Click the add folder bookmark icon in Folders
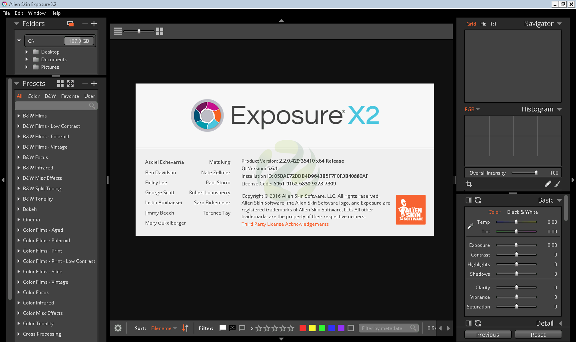The height and width of the screenshot is (342, 576). [x=70, y=24]
